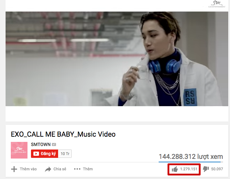The width and height of the screenshot is (230, 179).
Task: Click the 50.097 dislike count
Action: pyautogui.click(x=217, y=169)
